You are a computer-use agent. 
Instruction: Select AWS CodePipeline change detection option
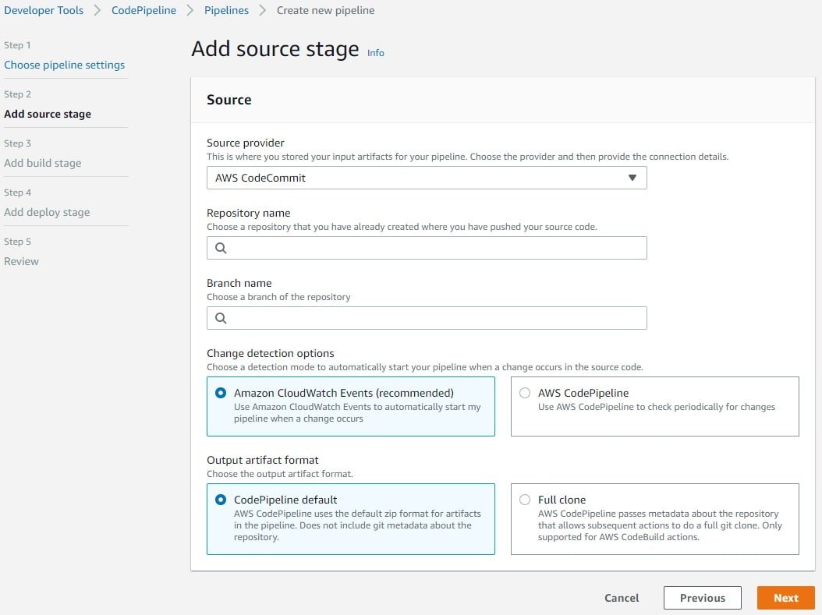click(x=525, y=394)
